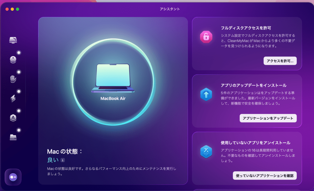The height and width of the screenshot is (191, 314).
Task: Click the アプリのアップデートをインストール heading
Action: click(x=254, y=85)
